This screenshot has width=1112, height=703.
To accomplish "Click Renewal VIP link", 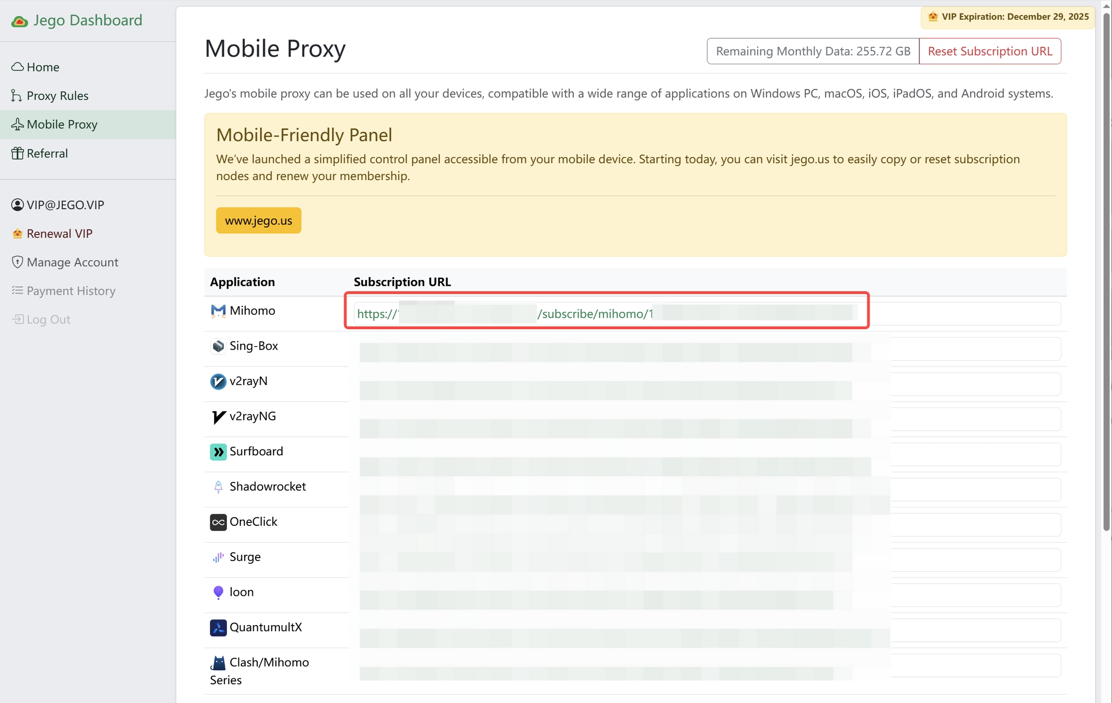I will pos(59,234).
